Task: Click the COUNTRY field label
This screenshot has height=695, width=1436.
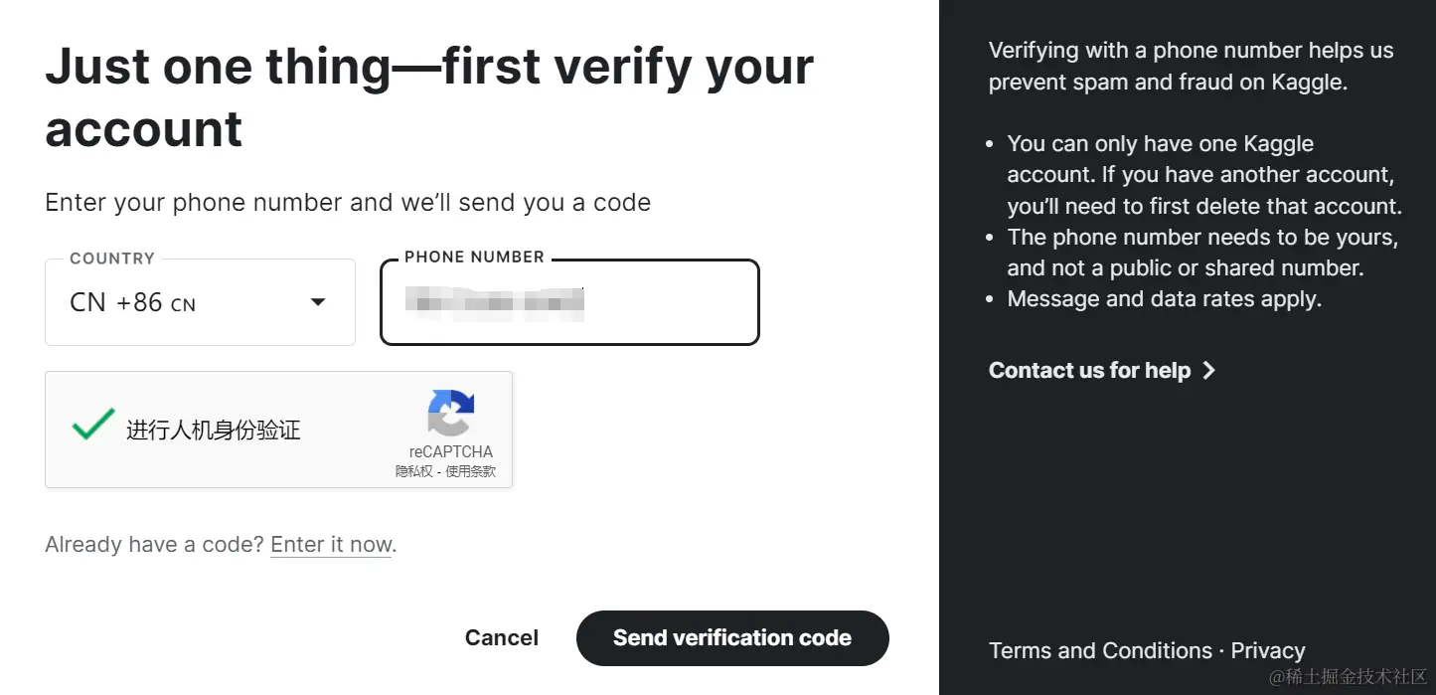Action: [x=112, y=259]
